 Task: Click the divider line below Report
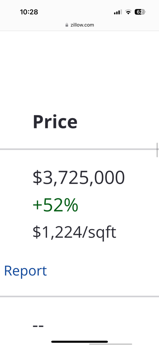[x=79, y=296]
